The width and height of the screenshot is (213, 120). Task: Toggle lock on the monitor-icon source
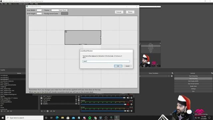pos(79,100)
